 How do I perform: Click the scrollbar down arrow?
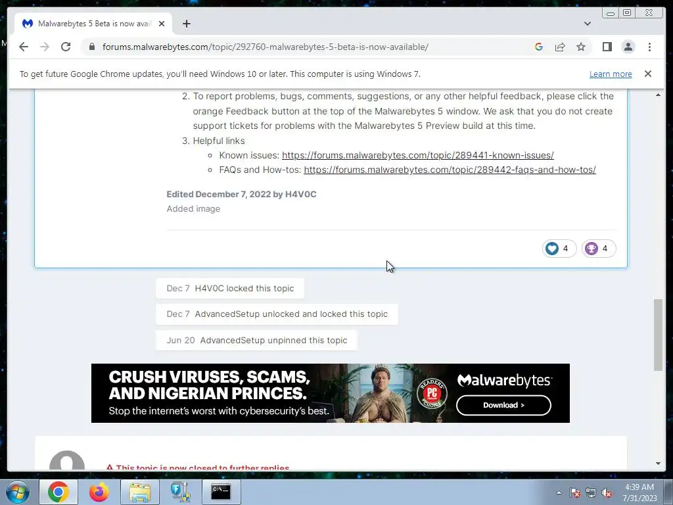pyautogui.click(x=658, y=464)
